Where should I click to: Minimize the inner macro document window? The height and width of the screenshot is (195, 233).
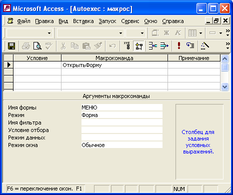tap(208, 21)
